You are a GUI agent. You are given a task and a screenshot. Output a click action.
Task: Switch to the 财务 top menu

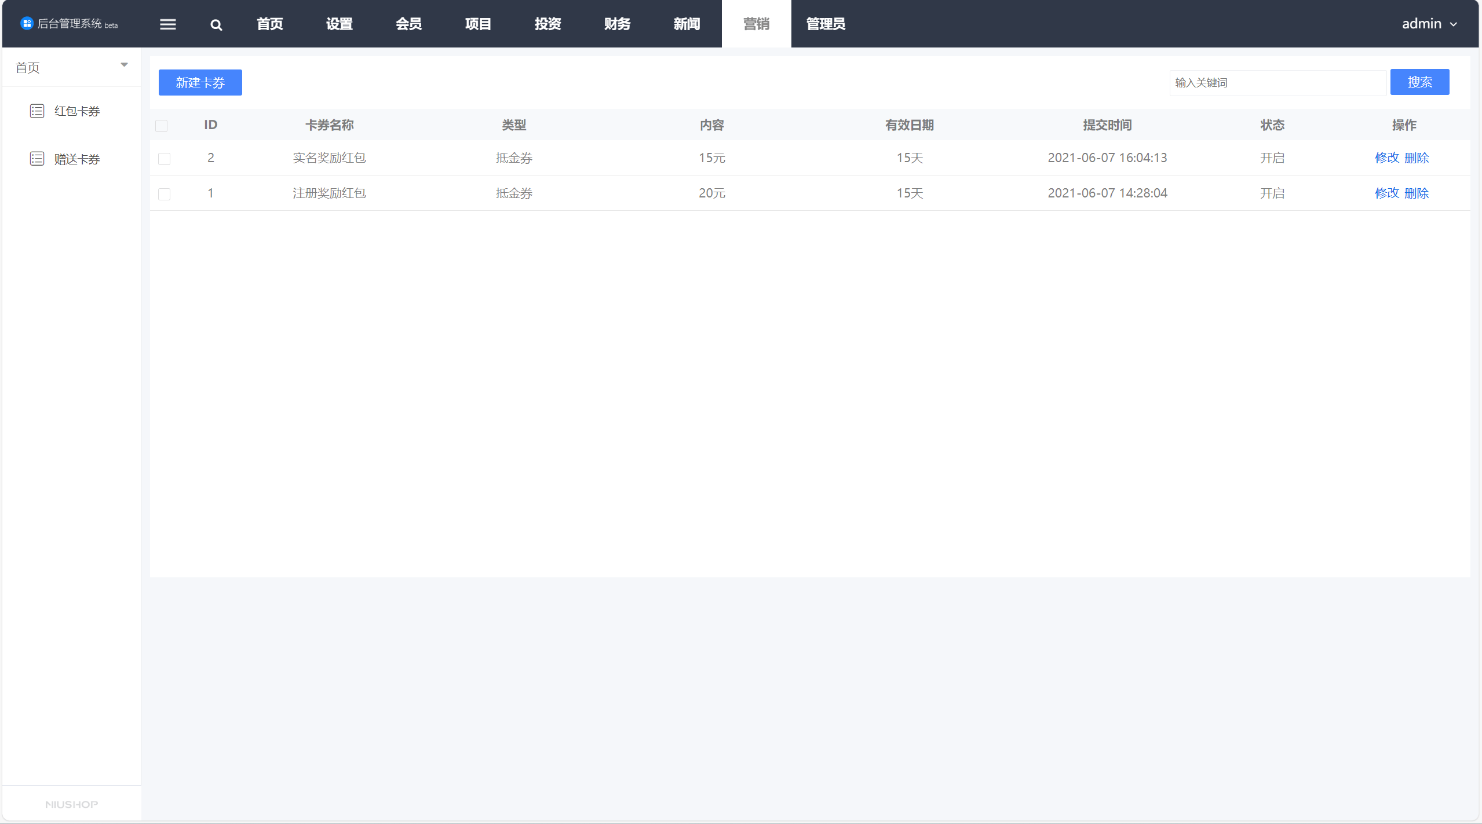click(617, 24)
